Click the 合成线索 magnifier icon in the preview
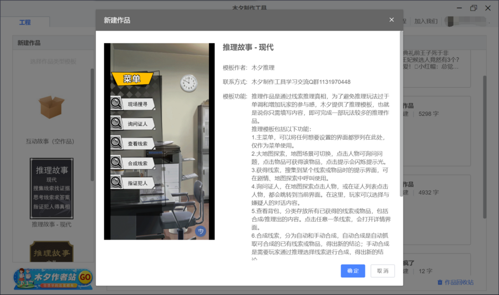The image size is (499, 295). pos(116,162)
